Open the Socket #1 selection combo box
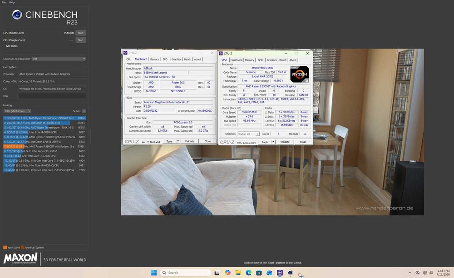The image size is (454, 278). click(248, 134)
